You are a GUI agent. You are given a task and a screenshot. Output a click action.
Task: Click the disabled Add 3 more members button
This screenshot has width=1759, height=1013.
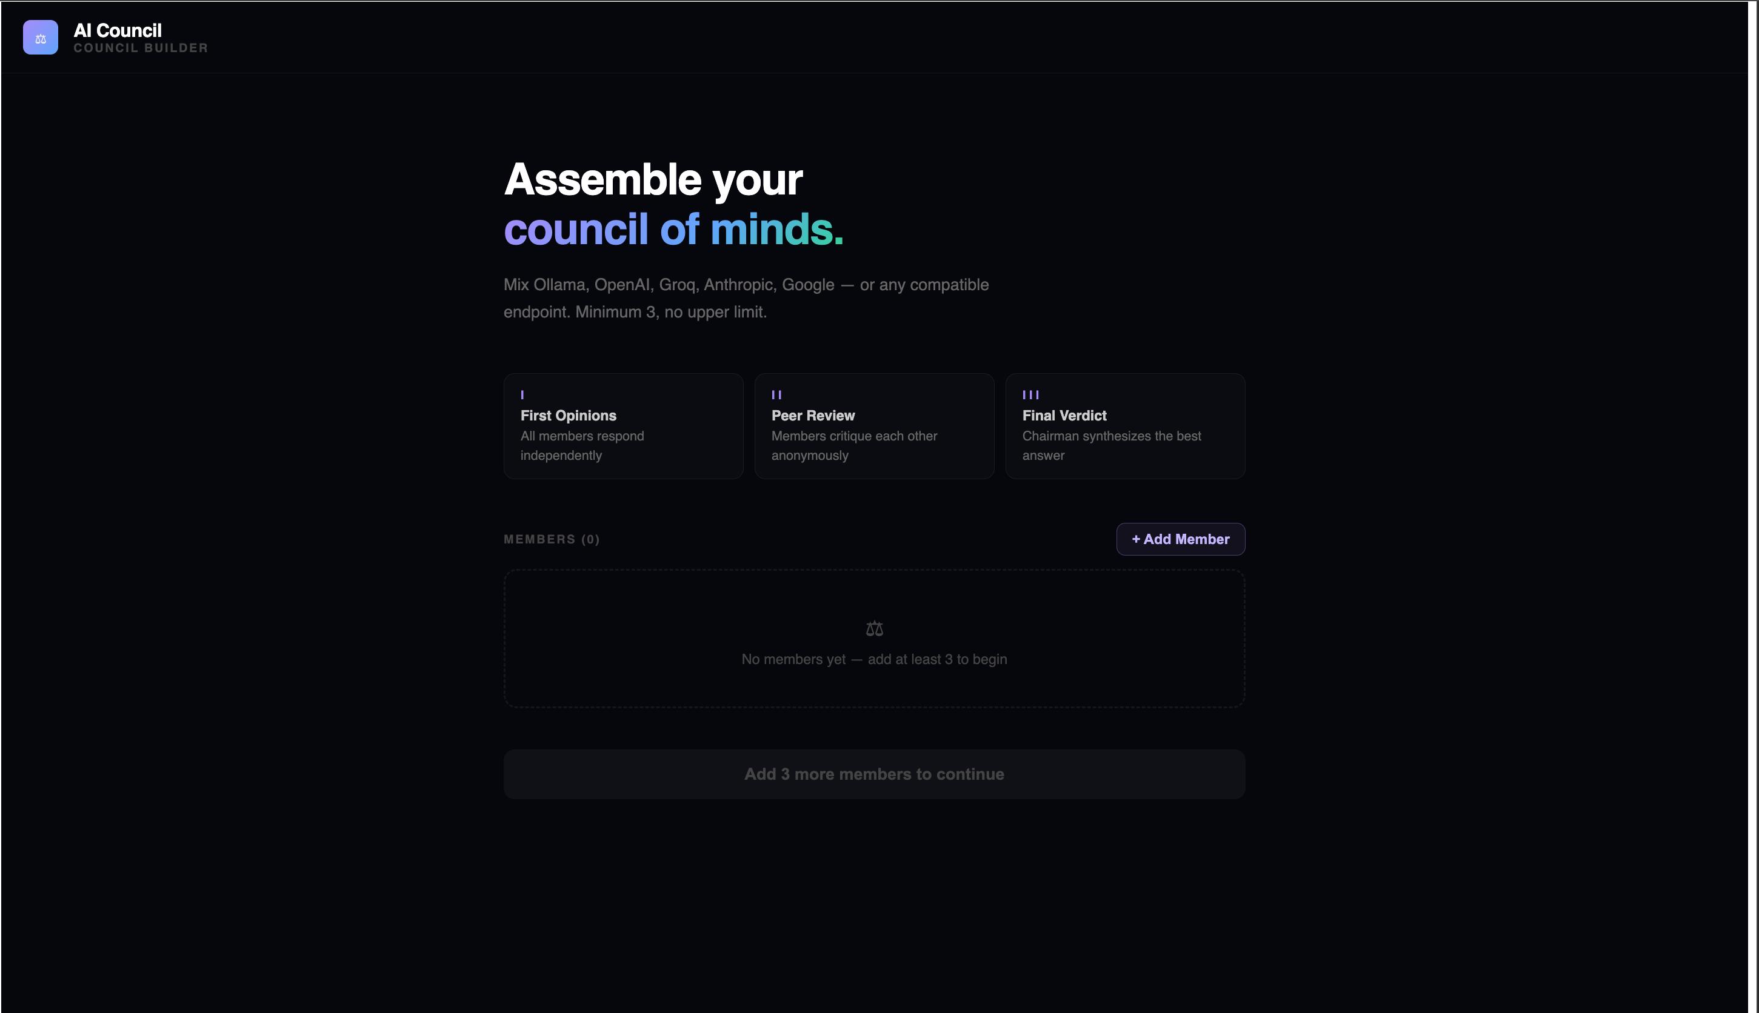(874, 774)
